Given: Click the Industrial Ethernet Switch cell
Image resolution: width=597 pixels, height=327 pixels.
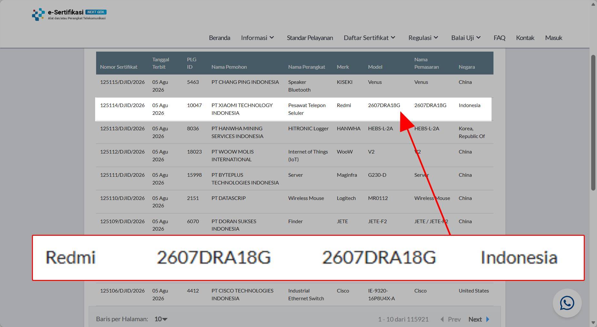Looking at the screenshot, I should coord(306,294).
